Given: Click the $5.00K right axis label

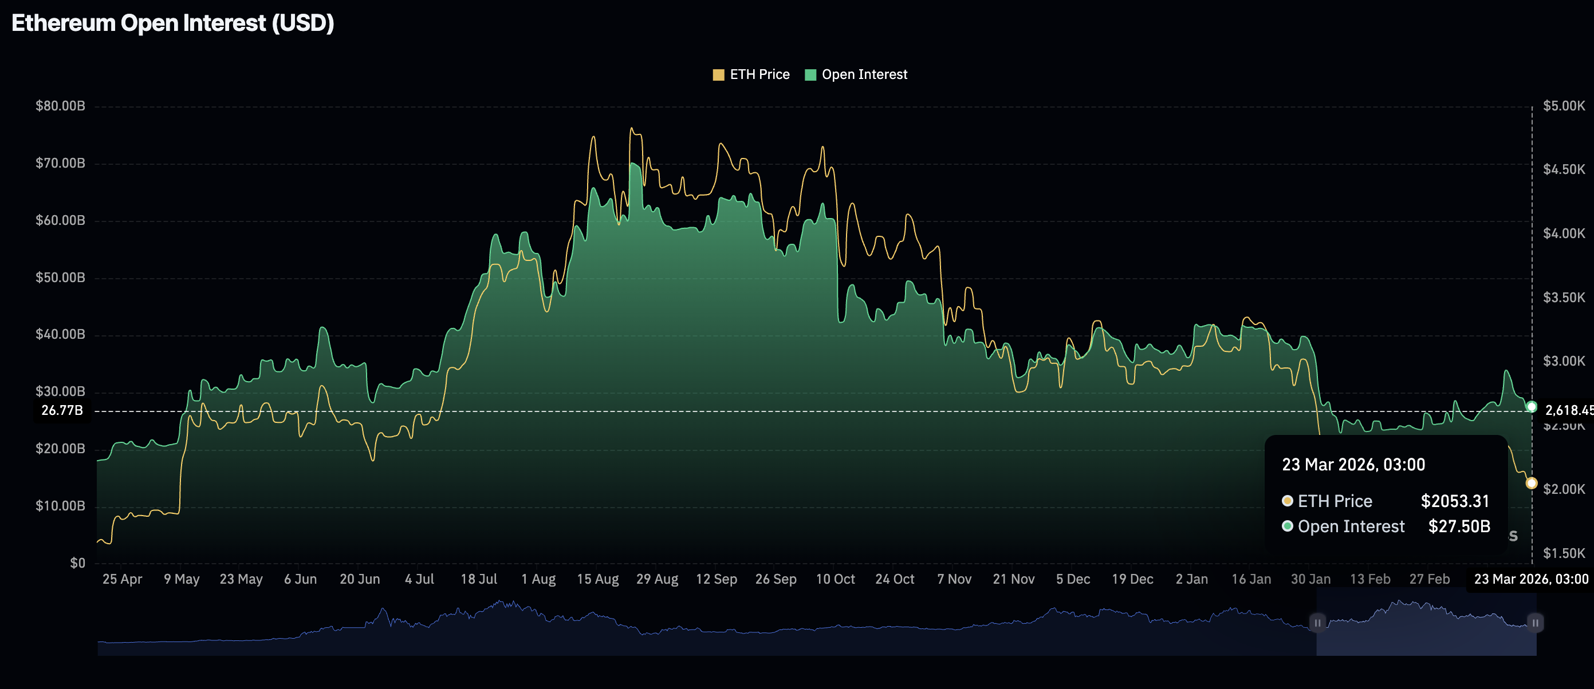Looking at the screenshot, I should pyautogui.click(x=1563, y=106).
